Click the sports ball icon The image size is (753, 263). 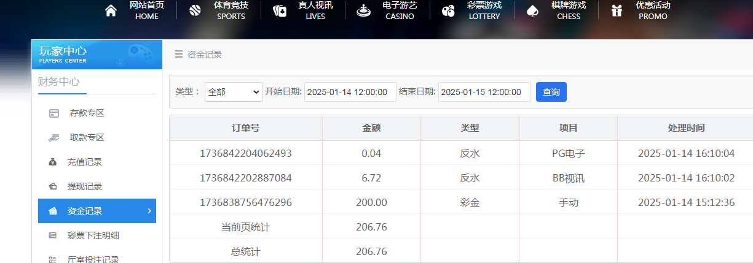click(195, 11)
